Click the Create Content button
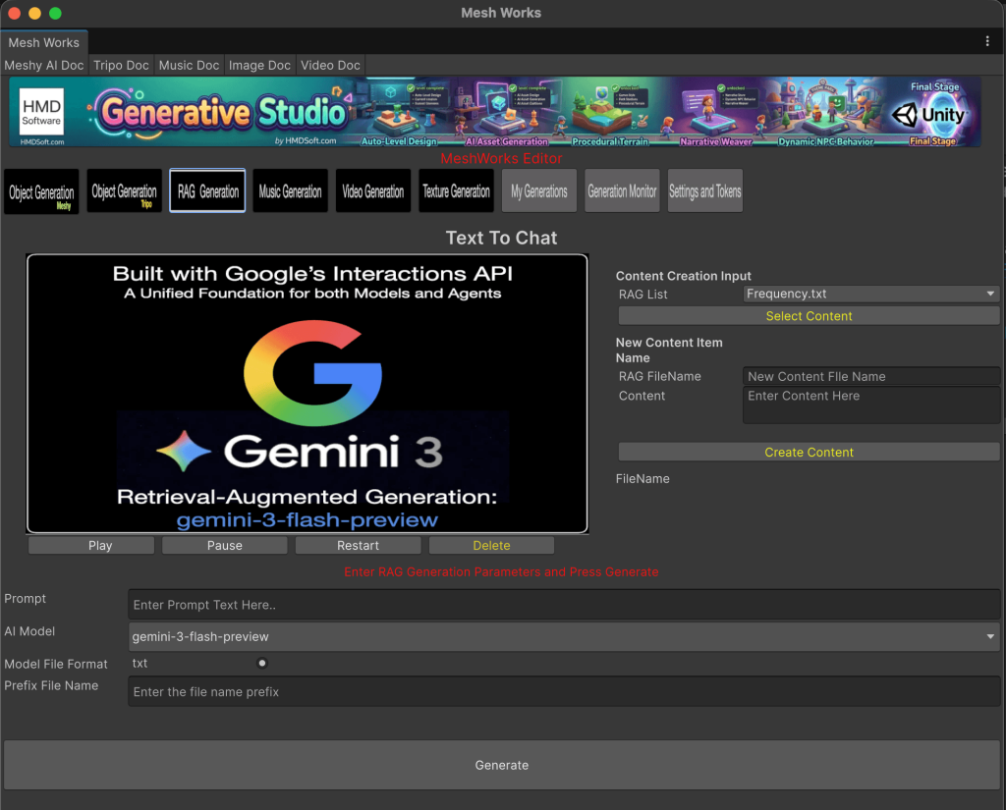The width and height of the screenshot is (1006, 810). pos(810,453)
